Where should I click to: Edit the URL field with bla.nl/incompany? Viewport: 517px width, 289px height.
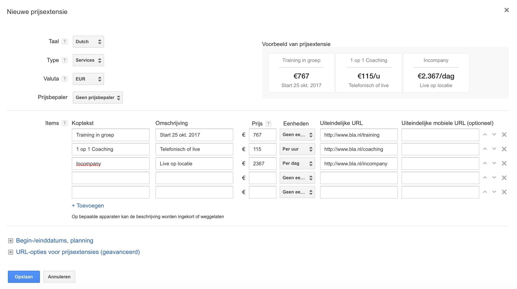pyautogui.click(x=359, y=164)
